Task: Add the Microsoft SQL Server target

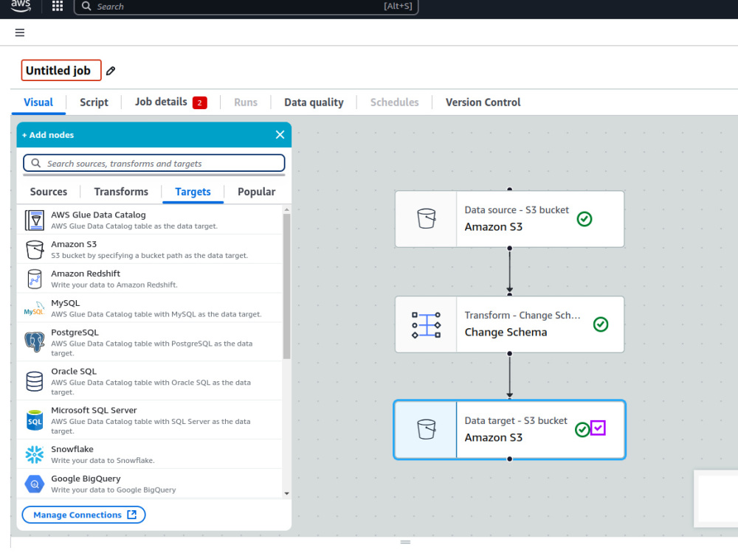Action: pos(150,420)
